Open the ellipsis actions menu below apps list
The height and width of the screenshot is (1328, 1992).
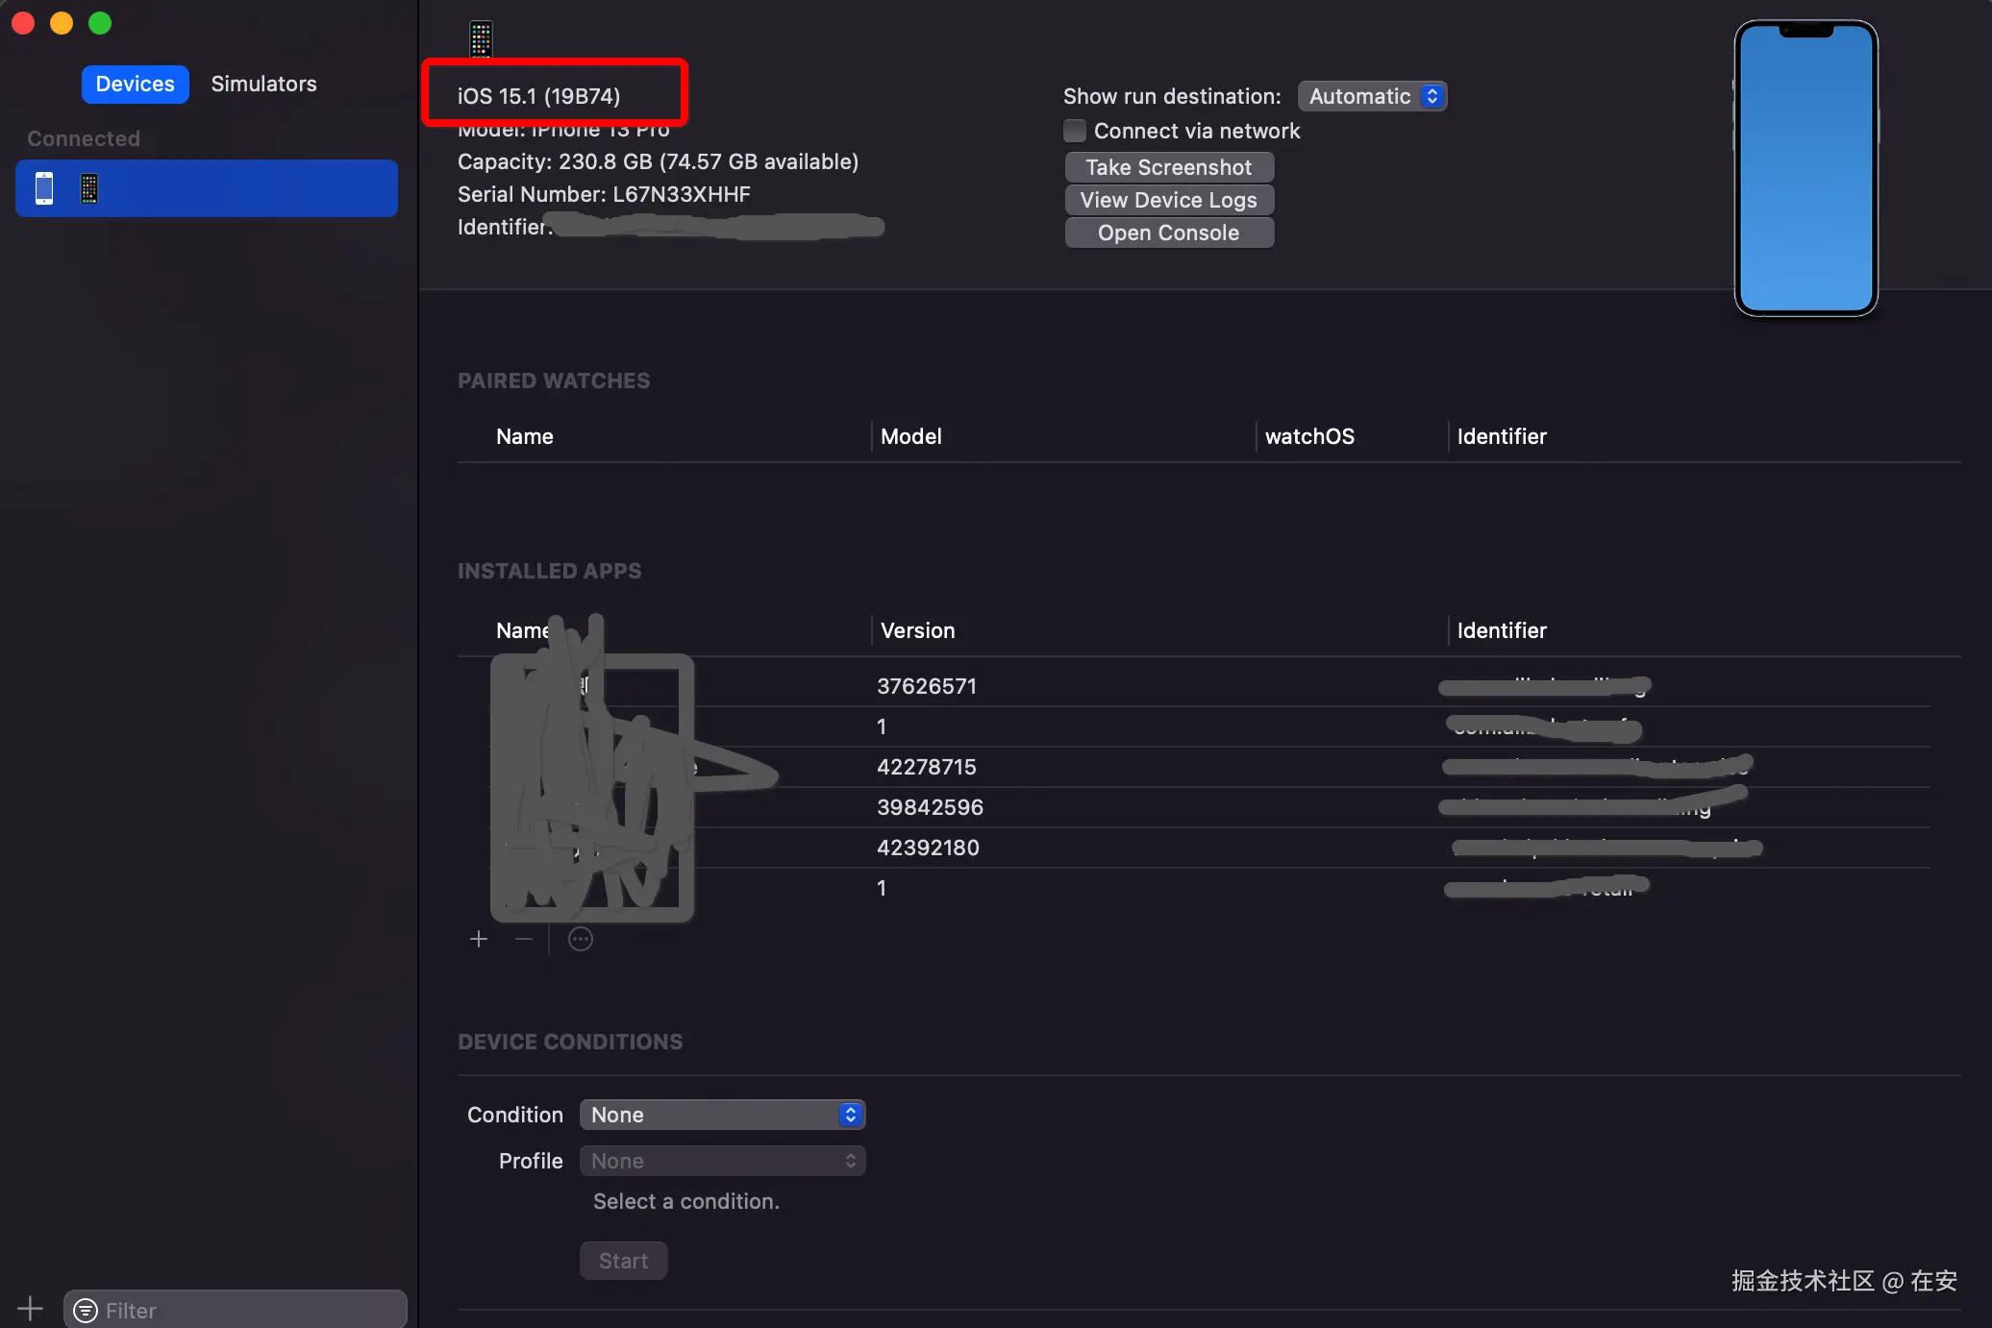click(x=581, y=939)
